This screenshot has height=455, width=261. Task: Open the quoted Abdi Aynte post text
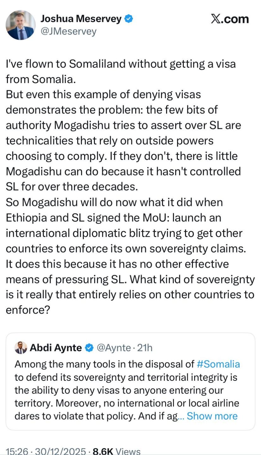[127, 390]
